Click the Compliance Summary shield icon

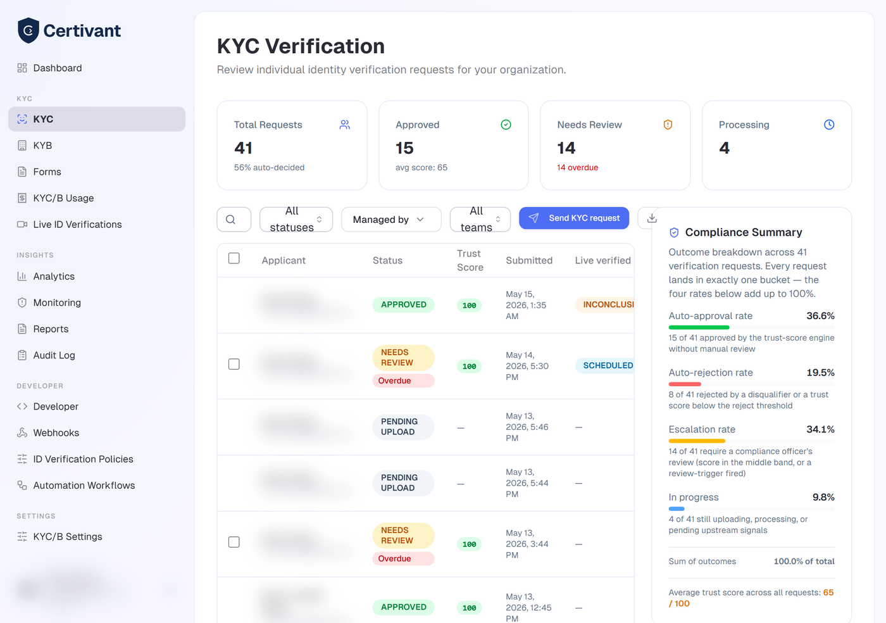[x=674, y=232]
